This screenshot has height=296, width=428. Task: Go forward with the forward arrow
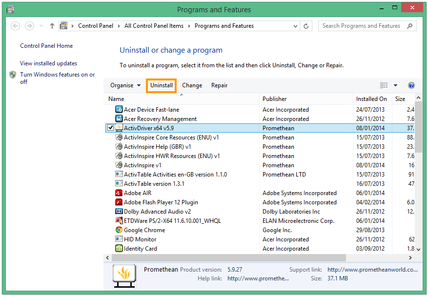pyautogui.click(x=29, y=26)
